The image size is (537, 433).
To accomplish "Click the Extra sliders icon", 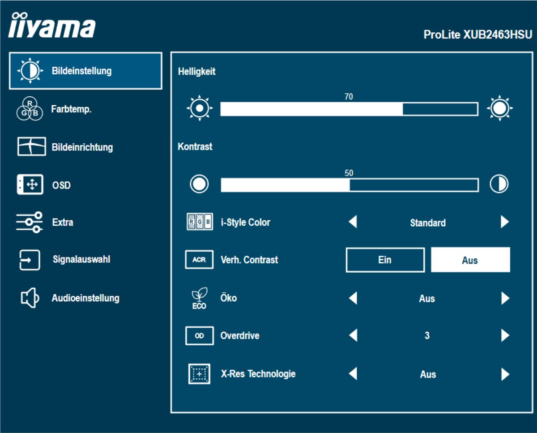I will click(29, 223).
